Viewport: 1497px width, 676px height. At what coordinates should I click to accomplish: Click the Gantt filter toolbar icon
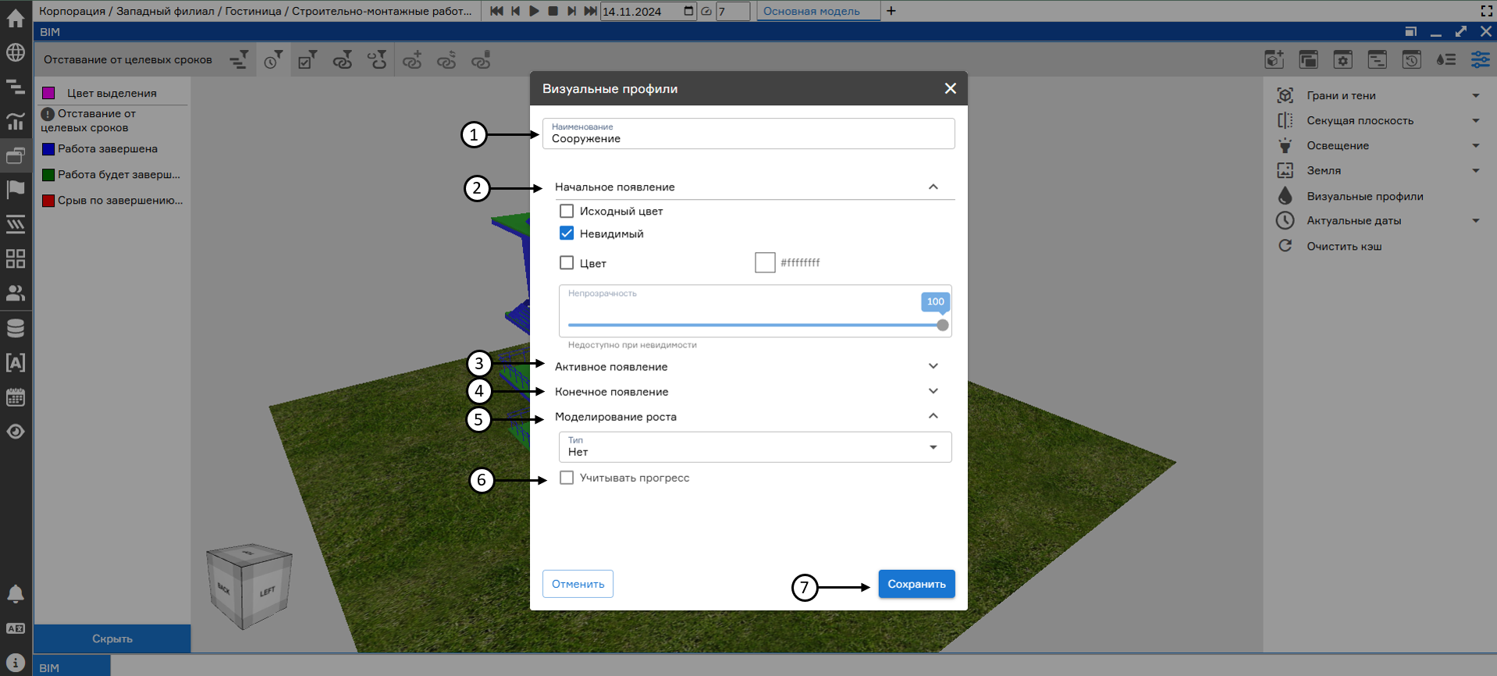click(239, 60)
